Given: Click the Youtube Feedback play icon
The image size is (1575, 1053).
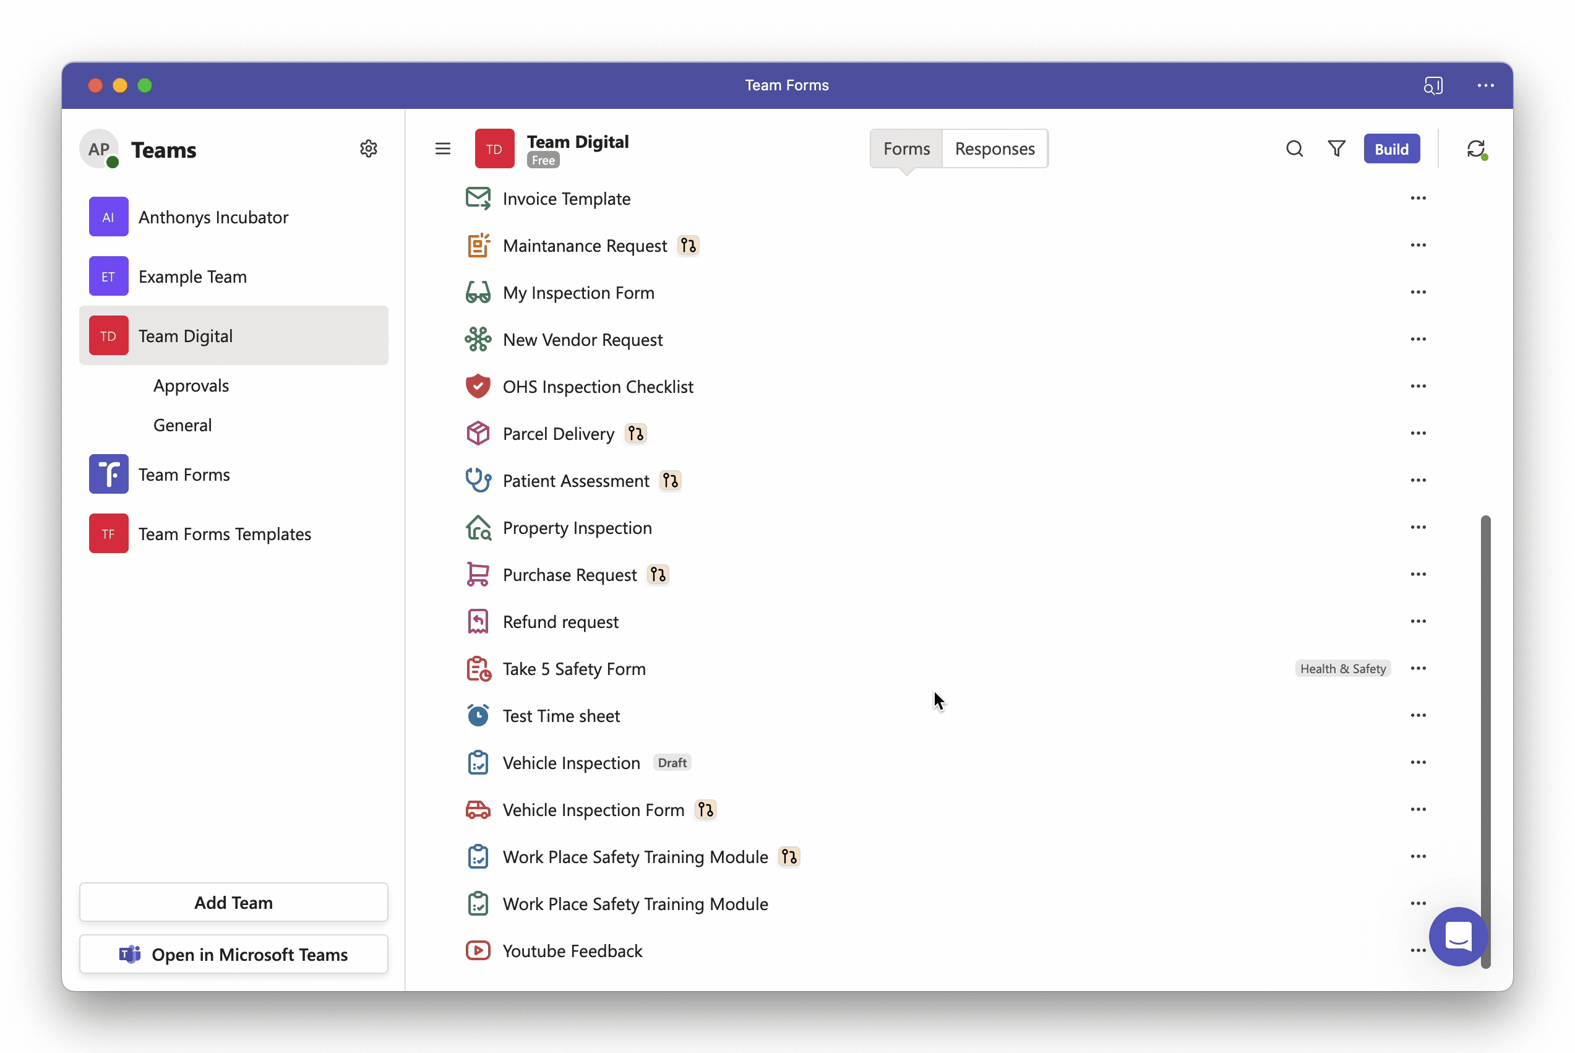Looking at the screenshot, I should (478, 950).
